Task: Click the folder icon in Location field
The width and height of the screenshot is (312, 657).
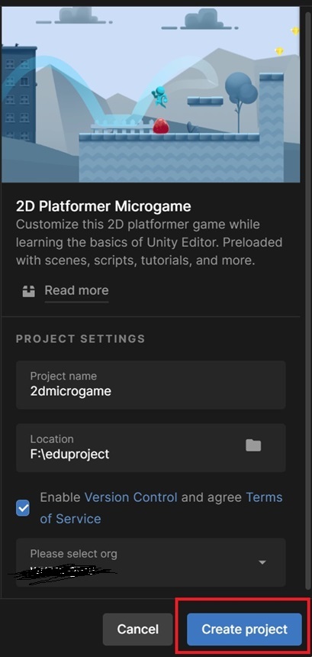Action: 253,445
